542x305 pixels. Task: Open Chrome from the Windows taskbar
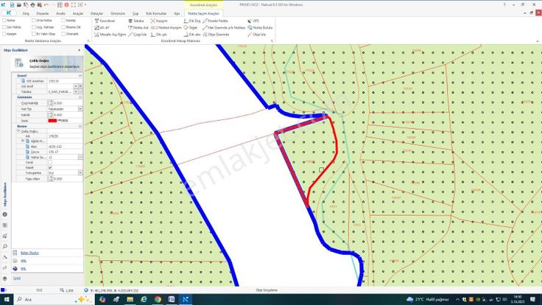pos(158,300)
